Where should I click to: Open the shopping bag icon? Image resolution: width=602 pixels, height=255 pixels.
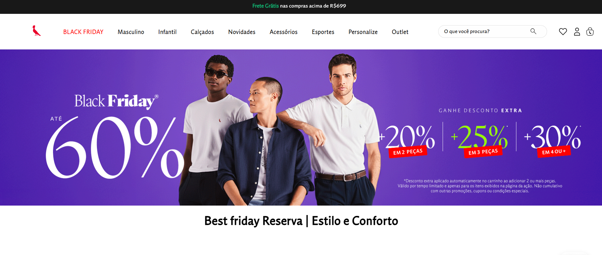coord(590,31)
